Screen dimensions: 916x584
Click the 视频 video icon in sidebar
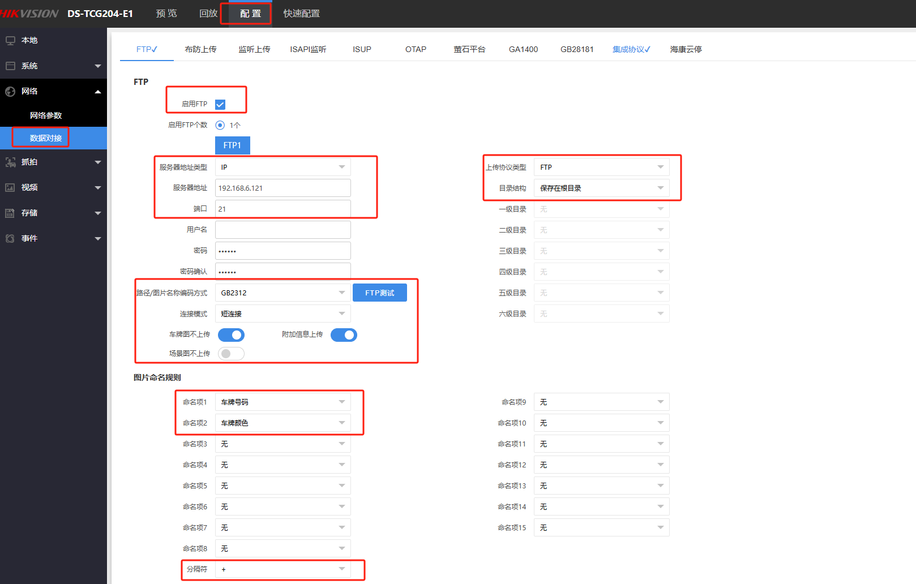[10, 188]
